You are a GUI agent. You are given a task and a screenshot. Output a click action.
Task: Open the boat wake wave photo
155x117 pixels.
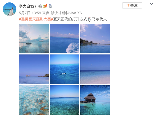64,39
